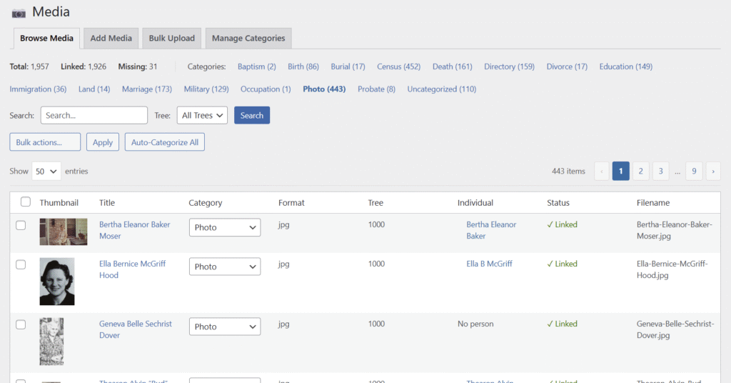The height and width of the screenshot is (383, 731).
Task: Click the previous page arrow button
Action: pyautogui.click(x=602, y=171)
